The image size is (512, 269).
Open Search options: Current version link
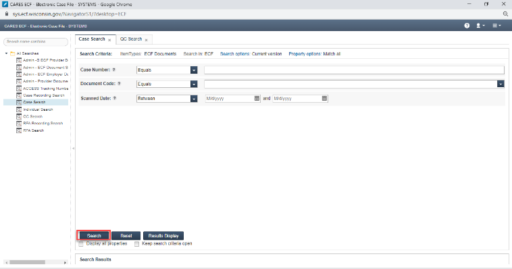[x=251, y=54]
